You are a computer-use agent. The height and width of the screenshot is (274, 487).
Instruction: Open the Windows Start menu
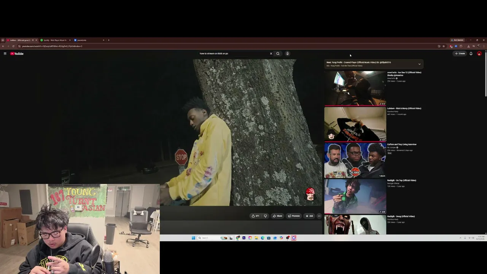click(193, 238)
